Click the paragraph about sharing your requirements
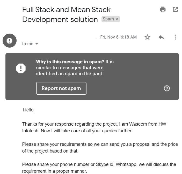 click(x=100, y=148)
